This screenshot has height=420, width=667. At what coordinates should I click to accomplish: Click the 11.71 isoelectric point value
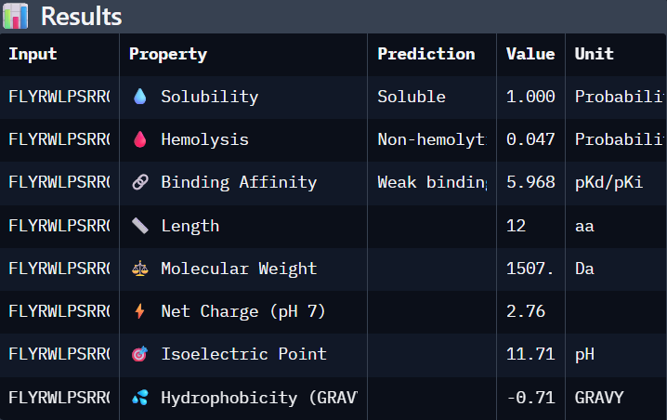[530, 354]
